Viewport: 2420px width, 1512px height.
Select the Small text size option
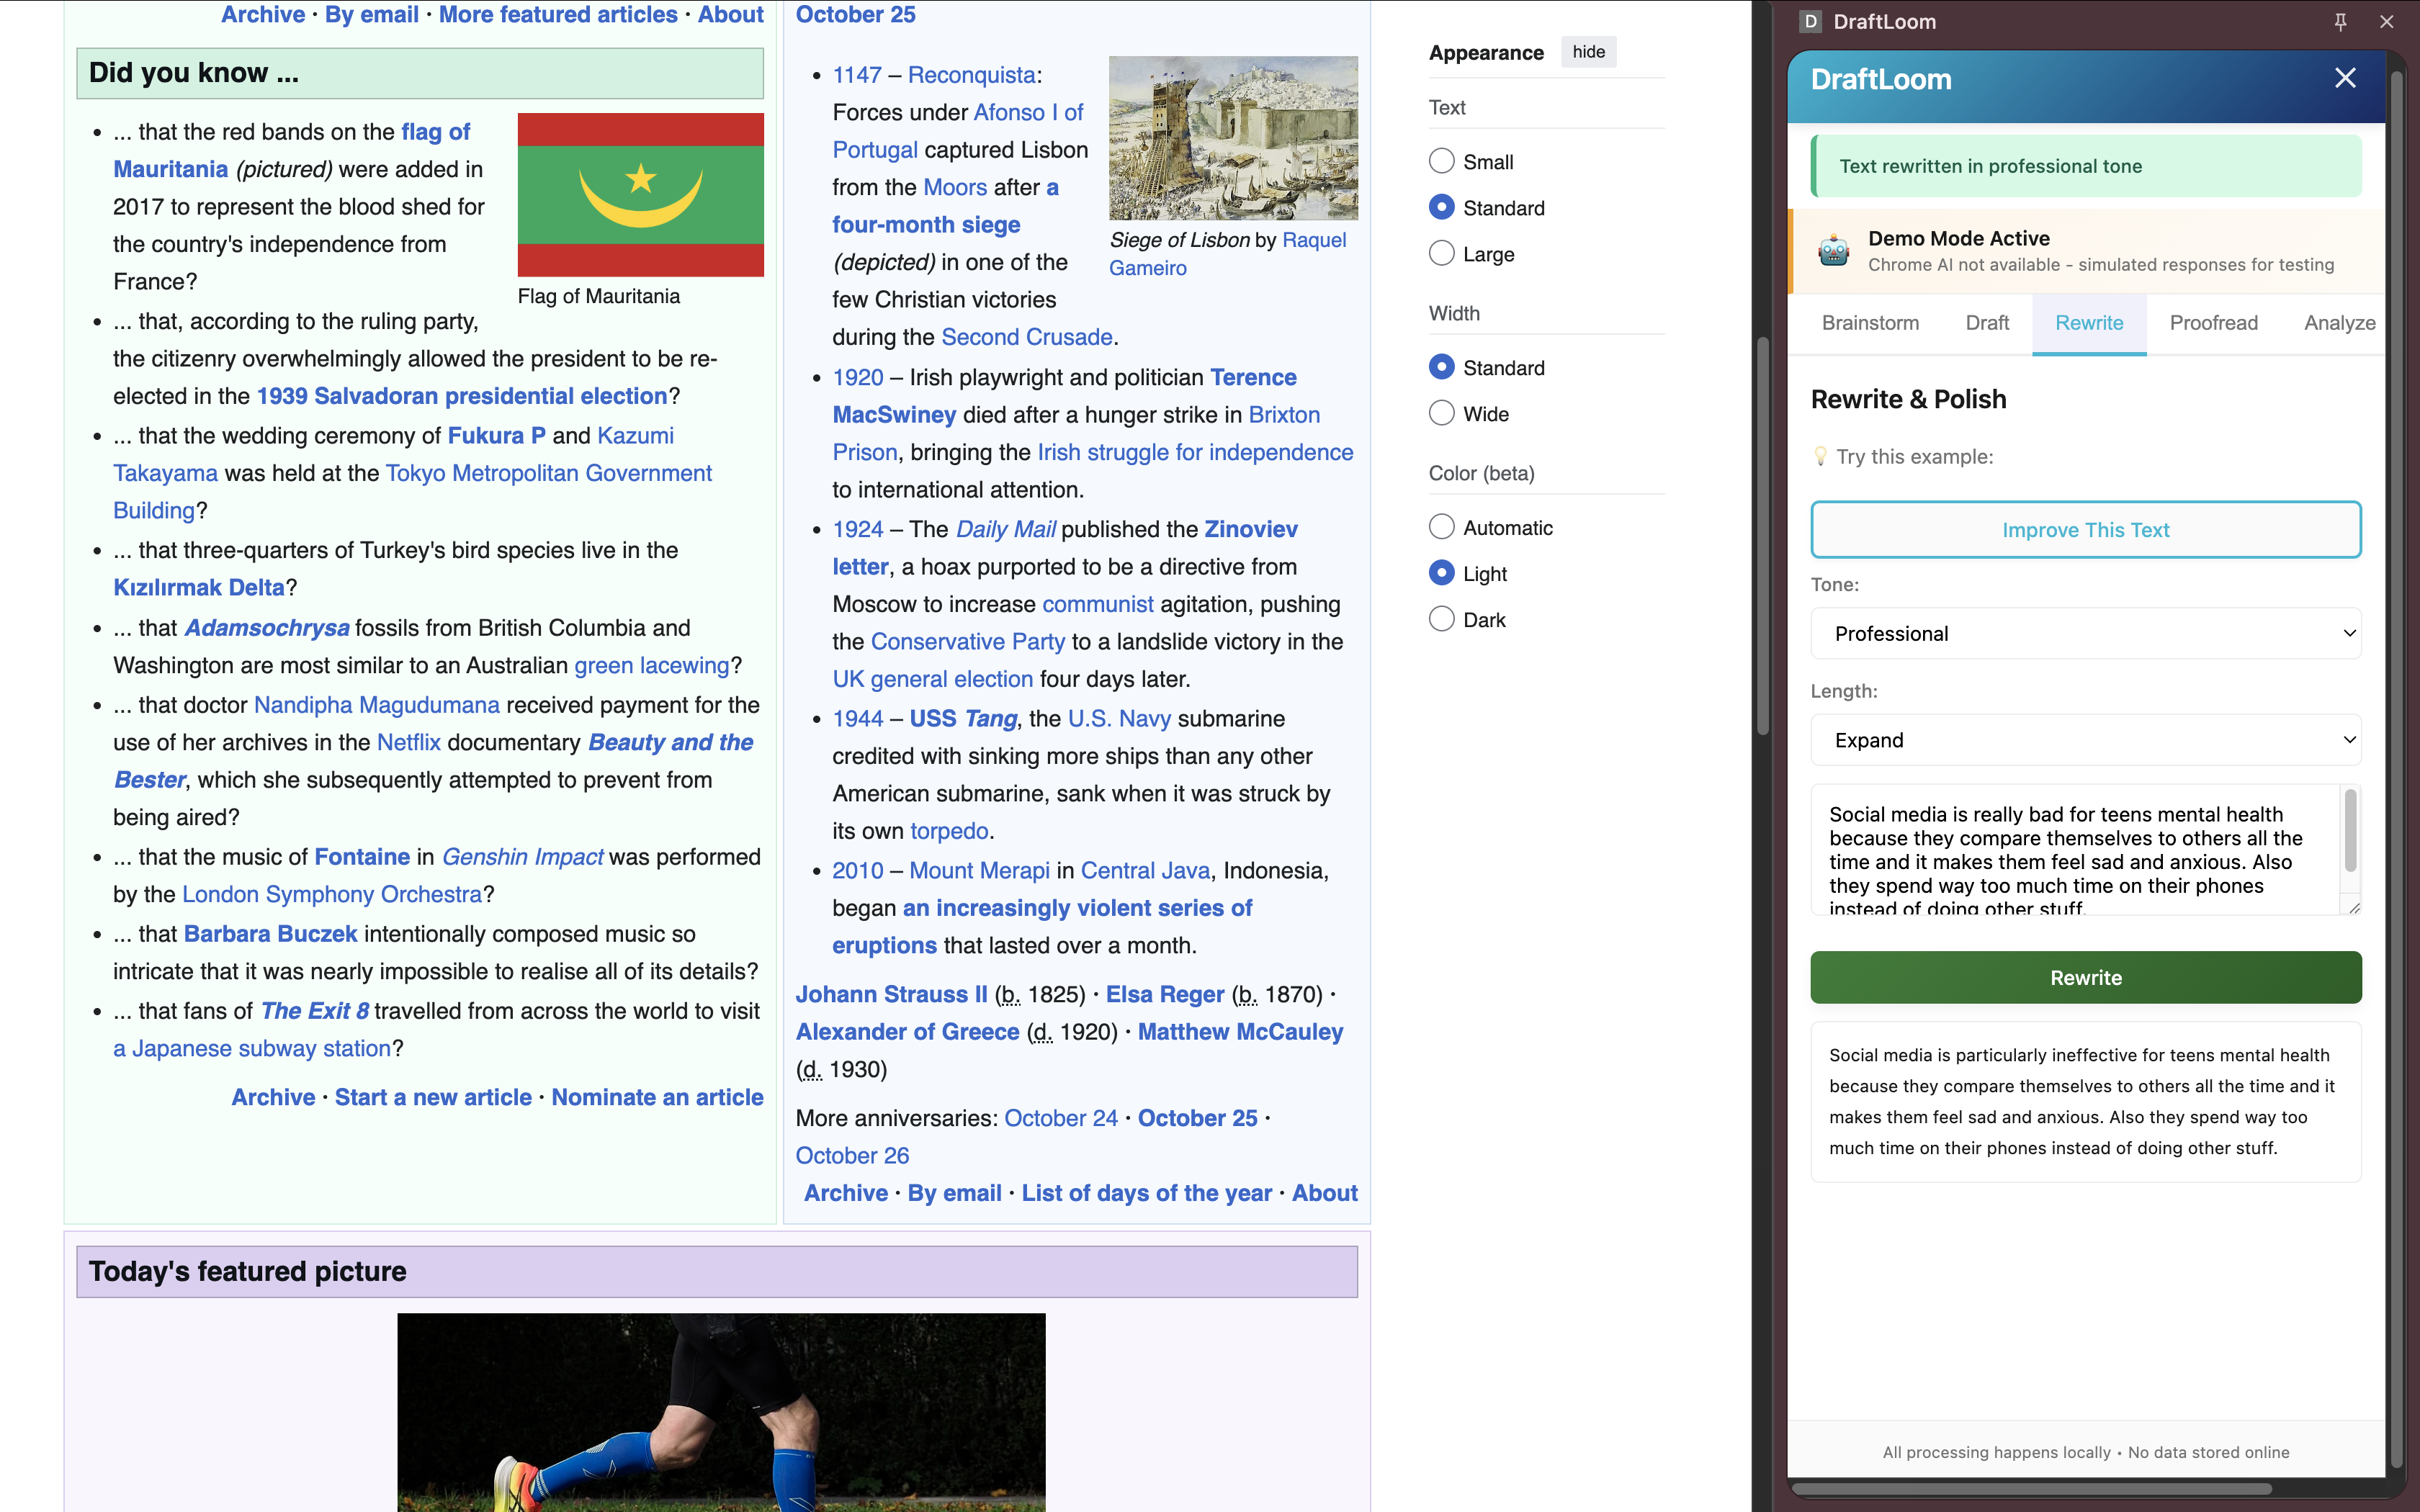(1441, 161)
